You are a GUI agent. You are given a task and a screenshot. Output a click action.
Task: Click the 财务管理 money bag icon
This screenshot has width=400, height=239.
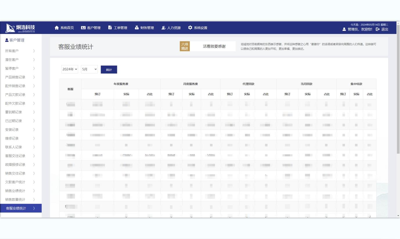click(137, 28)
